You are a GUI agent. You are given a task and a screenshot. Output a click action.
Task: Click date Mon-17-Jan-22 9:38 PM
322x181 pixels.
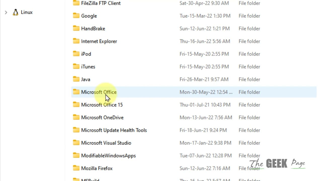tap(206, 143)
